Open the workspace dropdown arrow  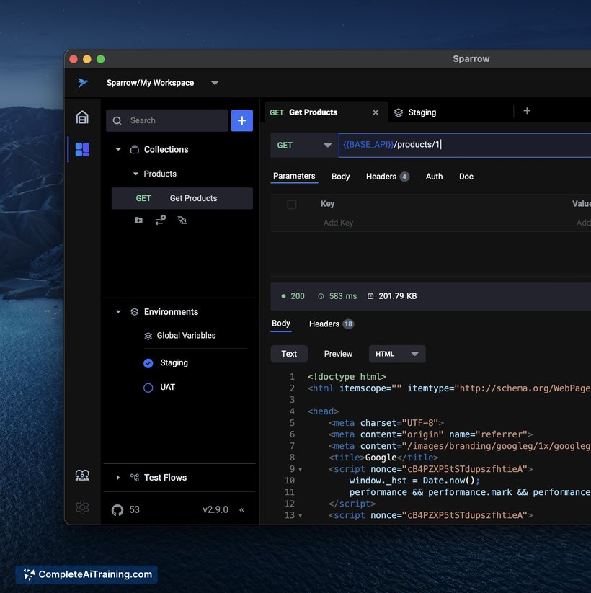215,83
